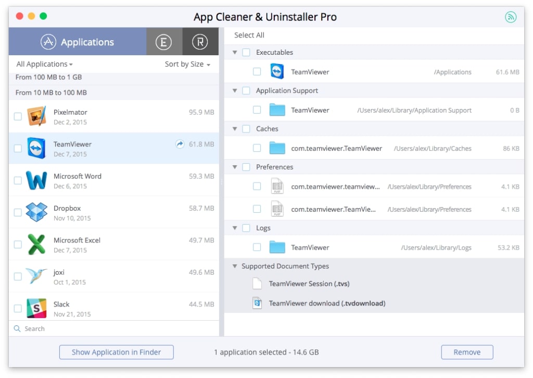This screenshot has height=378, width=533.
Task: Check the Microsoft Word checkbox
Action: [x=18, y=180]
